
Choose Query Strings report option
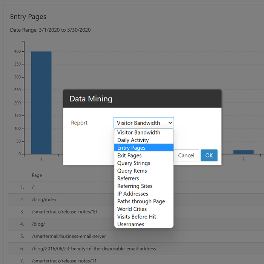click(x=144, y=163)
